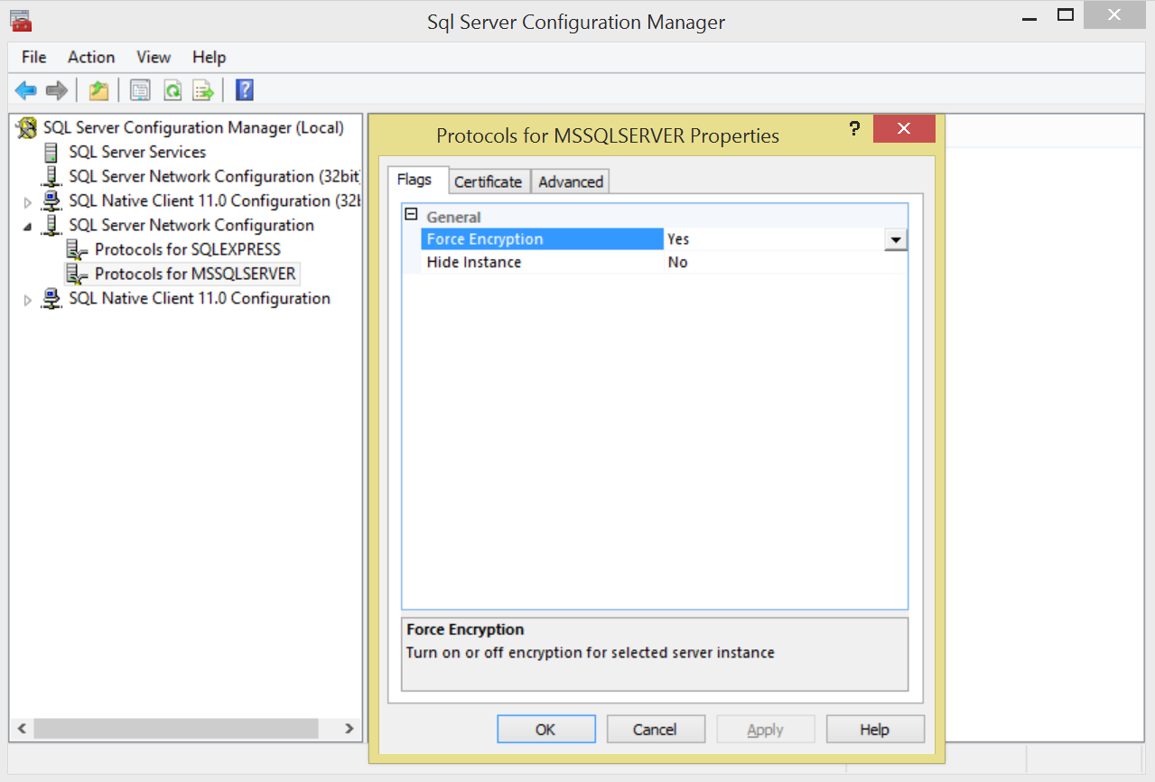Click the Export List toolbar icon
Viewport: 1155px width, 782px height.
[203, 90]
